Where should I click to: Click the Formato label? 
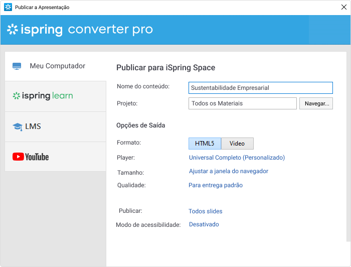[x=129, y=143]
